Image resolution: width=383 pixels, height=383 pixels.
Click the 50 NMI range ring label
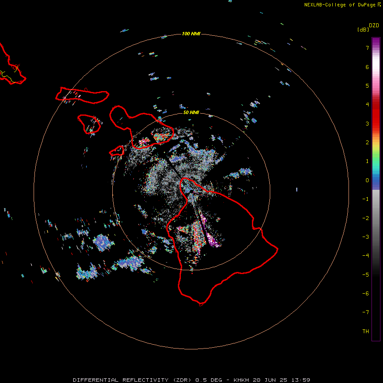tap(191, 112)
